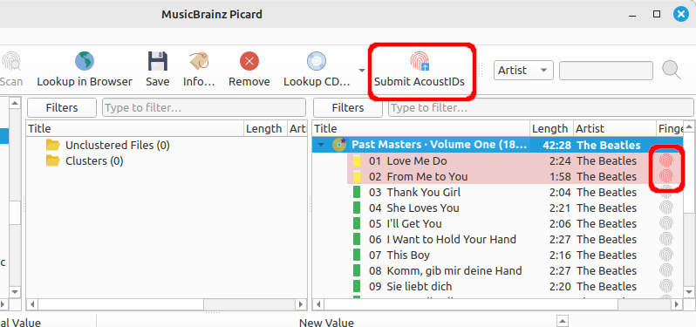Open the Lookup CD dropdown arrow
696x327 pixels.
click(x=362, y=70)
